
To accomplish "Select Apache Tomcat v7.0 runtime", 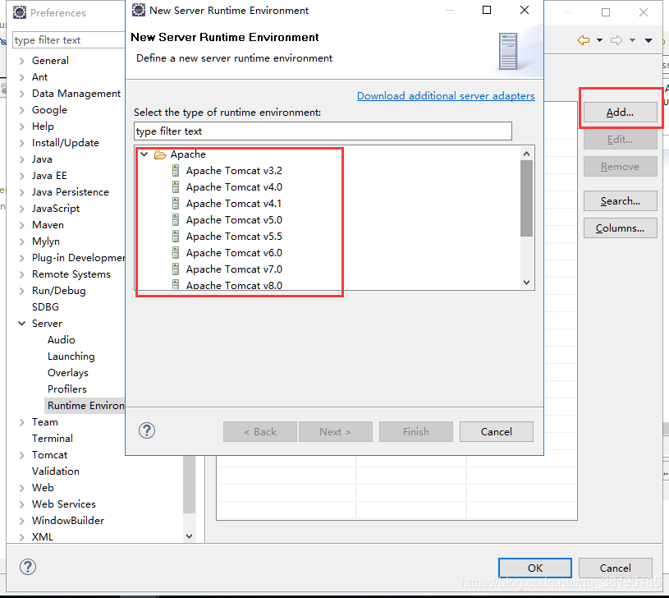I will (x=234, y=269).
